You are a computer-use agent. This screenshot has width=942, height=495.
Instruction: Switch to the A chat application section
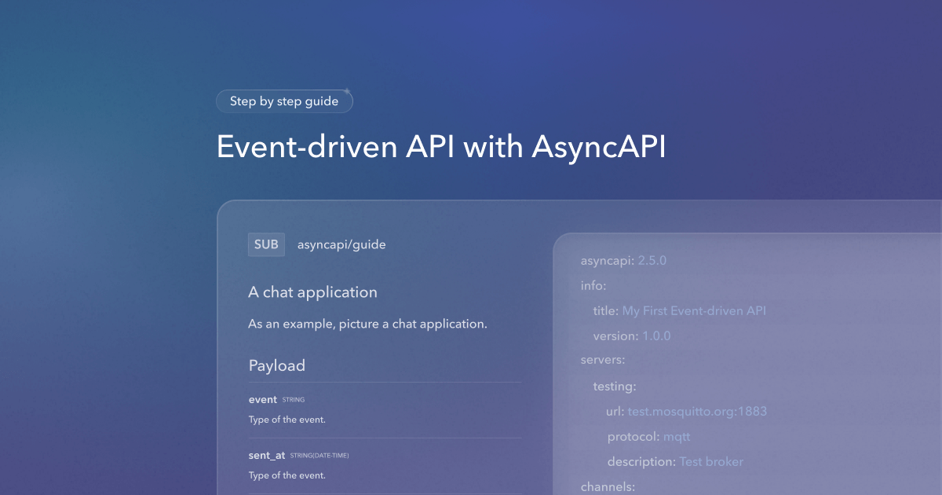[312, 291]
